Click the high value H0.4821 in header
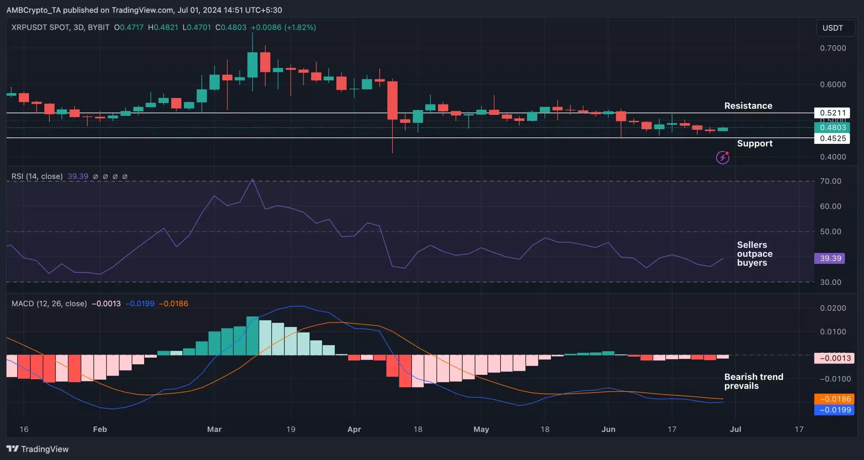This screenshot has width=864, height=460. coord(163,27)
